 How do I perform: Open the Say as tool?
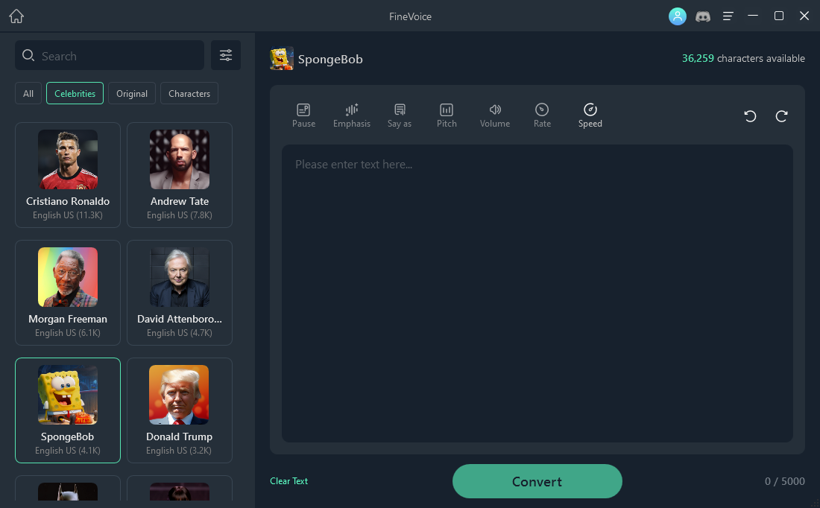(400, 115)
